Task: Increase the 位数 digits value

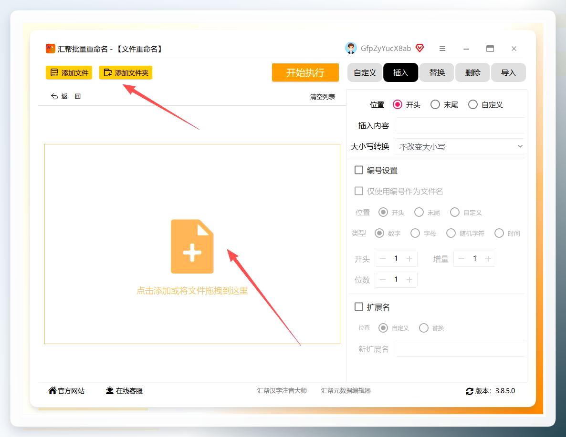Action: (x=409, y=280)
